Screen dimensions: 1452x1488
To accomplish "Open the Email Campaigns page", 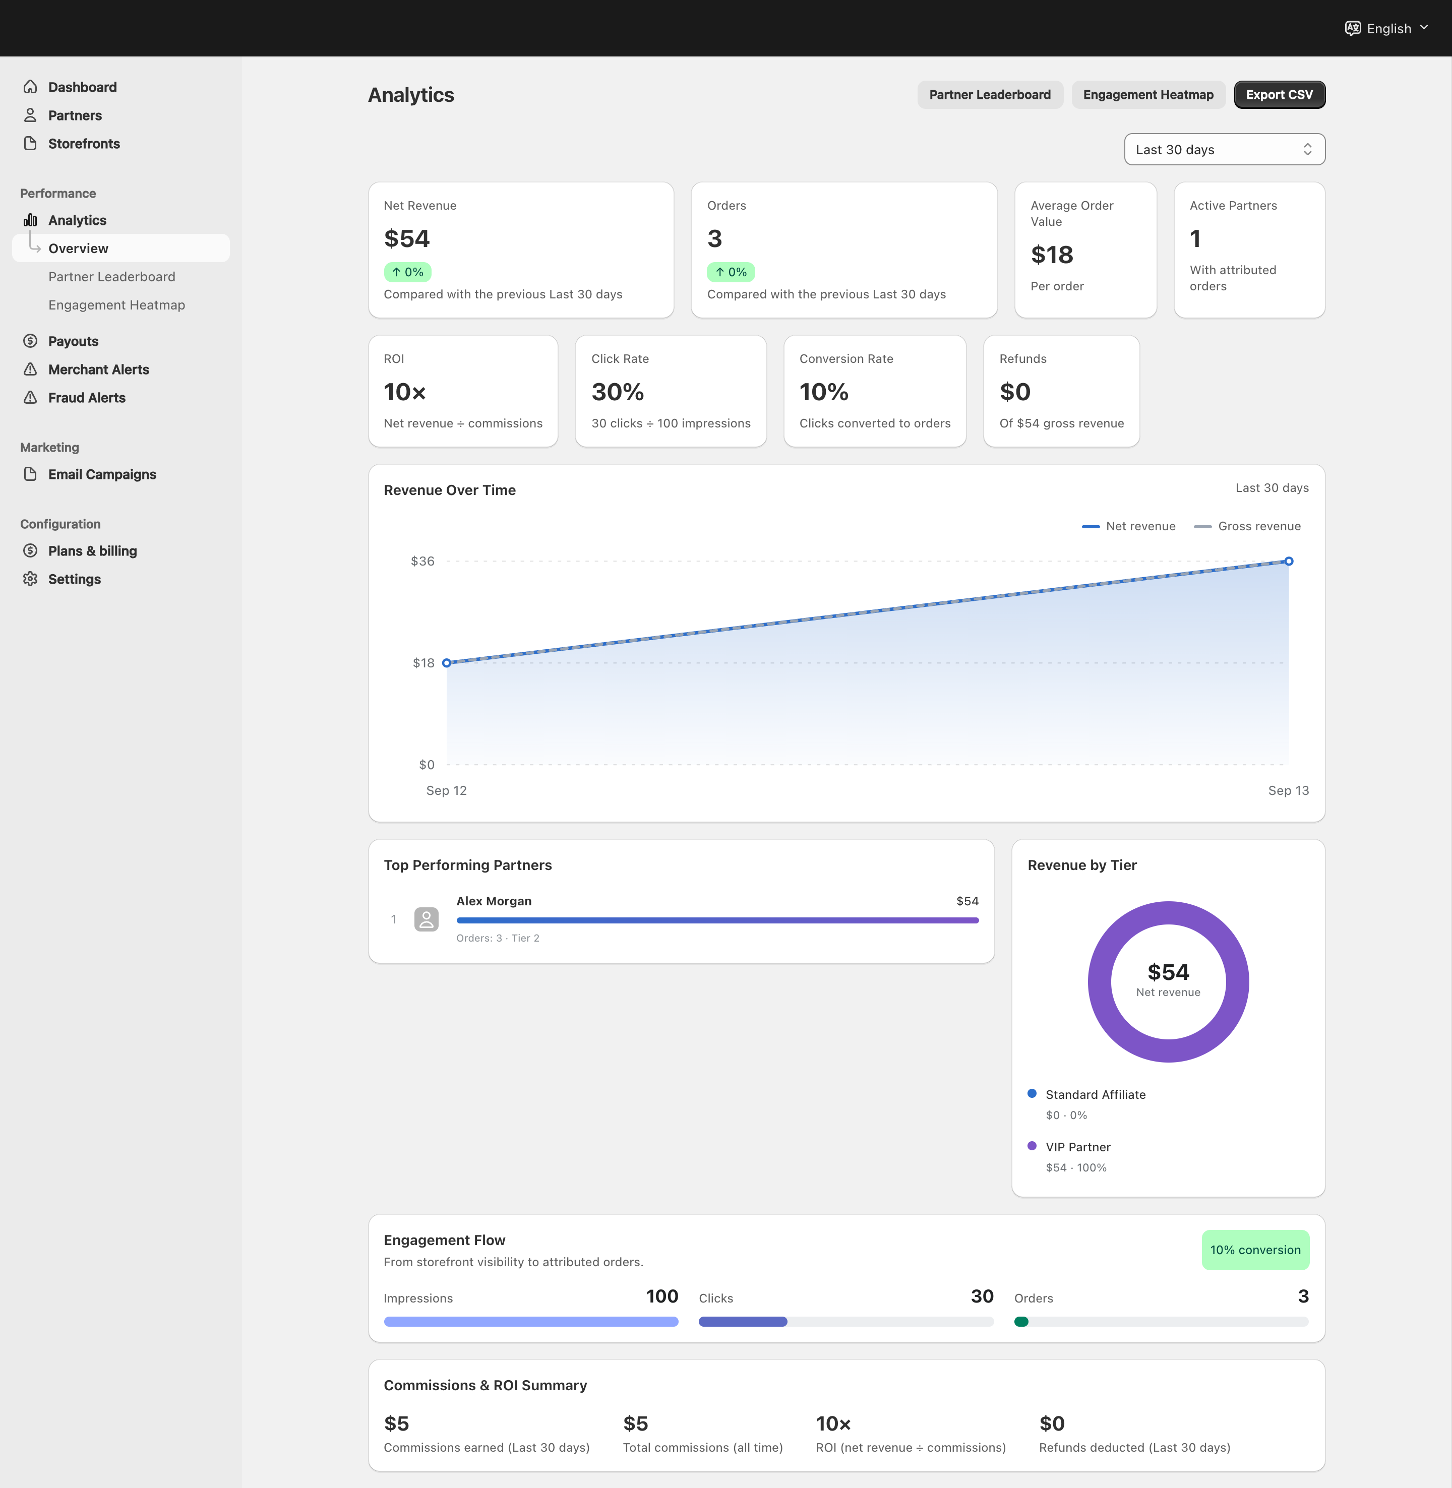I will click(x=102, y=474).
